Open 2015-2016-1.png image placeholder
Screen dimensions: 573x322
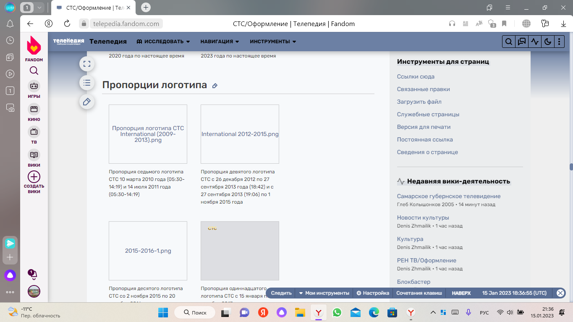coord(148,251)
